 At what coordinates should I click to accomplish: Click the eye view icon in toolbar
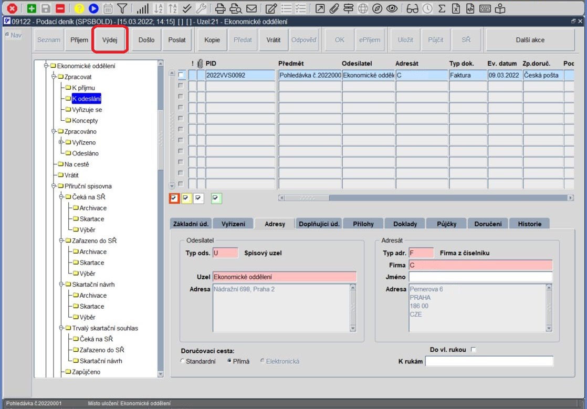(392, 8)
